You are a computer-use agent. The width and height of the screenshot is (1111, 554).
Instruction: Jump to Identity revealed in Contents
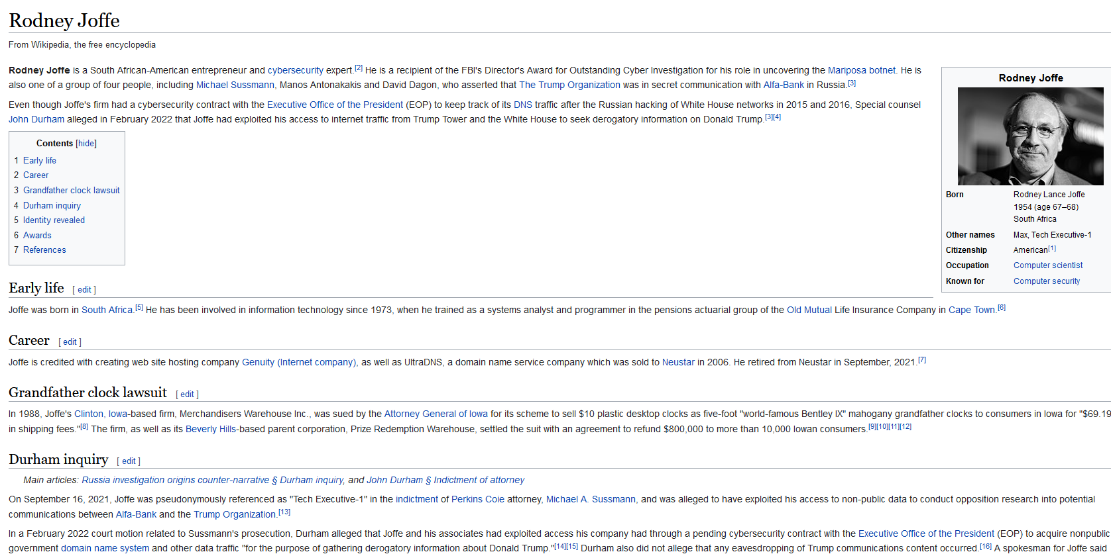54,220
